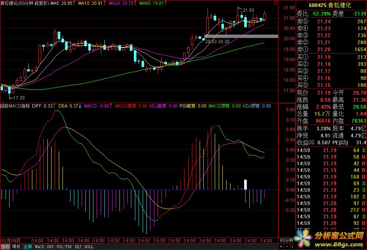The width and height of the screenshot is (367, 250).
Task: Click the plus zoom-in button at bottom right
Action: point(281,246)
